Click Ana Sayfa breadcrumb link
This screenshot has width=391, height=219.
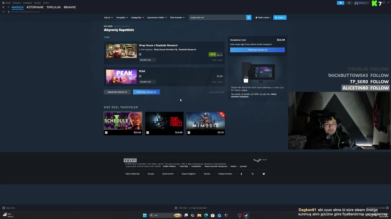click(108, 26)
